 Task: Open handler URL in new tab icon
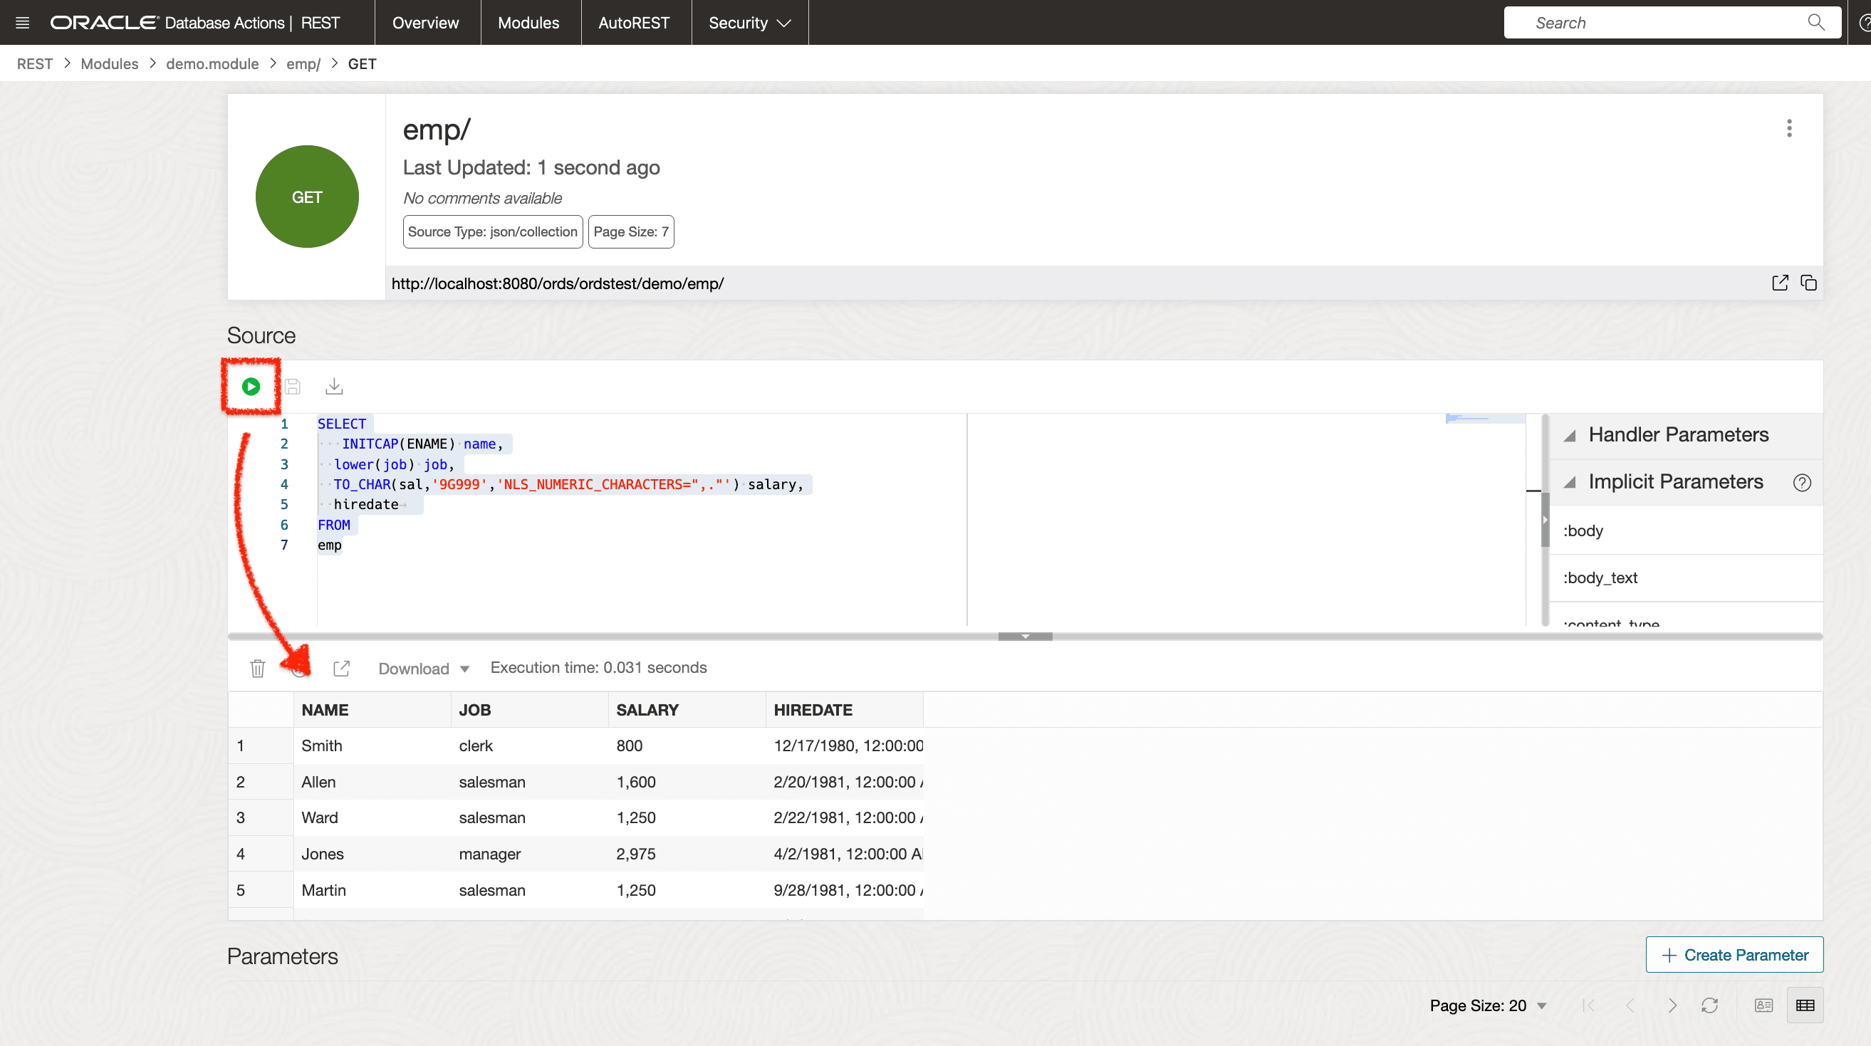coord(1780,283)
